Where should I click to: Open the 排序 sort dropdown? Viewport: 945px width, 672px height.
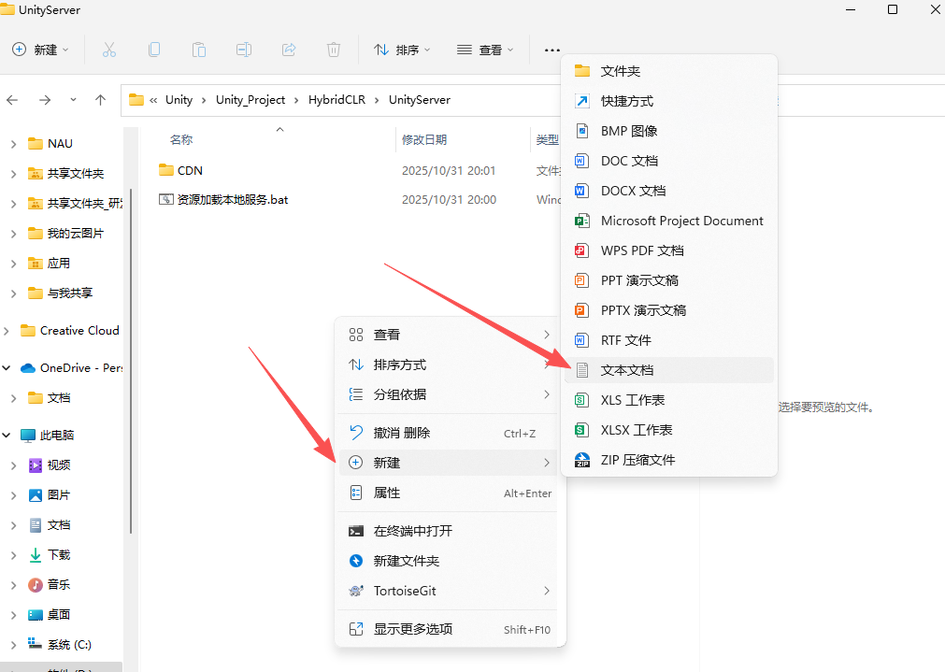coord(402,50)
